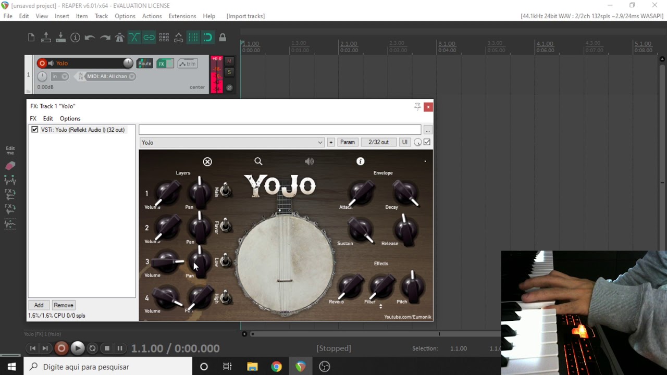Mute the YoJo track with M button

pyautogui.click(x=229, y=61)
